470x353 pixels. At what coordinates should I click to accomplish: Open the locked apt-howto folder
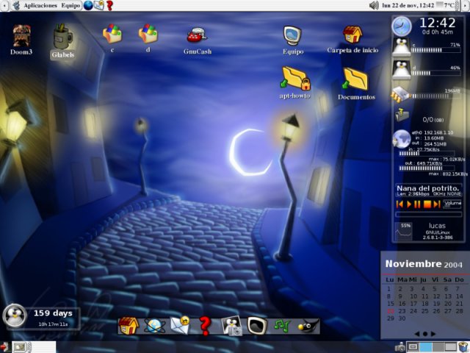294,79
